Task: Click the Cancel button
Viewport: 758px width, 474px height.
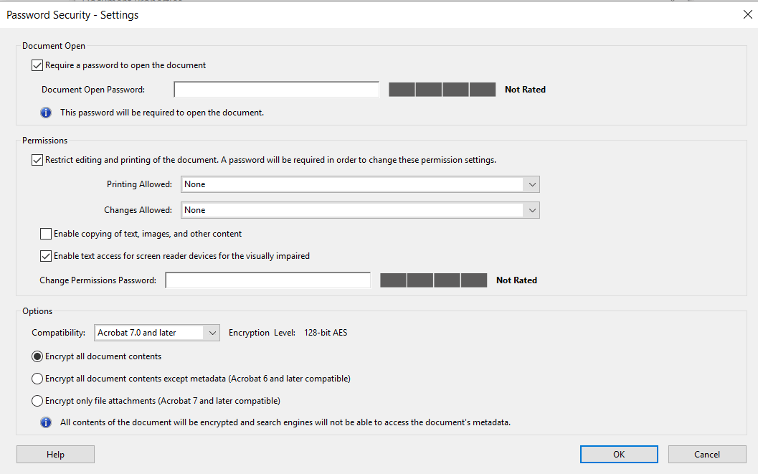Action: (707, 454)
